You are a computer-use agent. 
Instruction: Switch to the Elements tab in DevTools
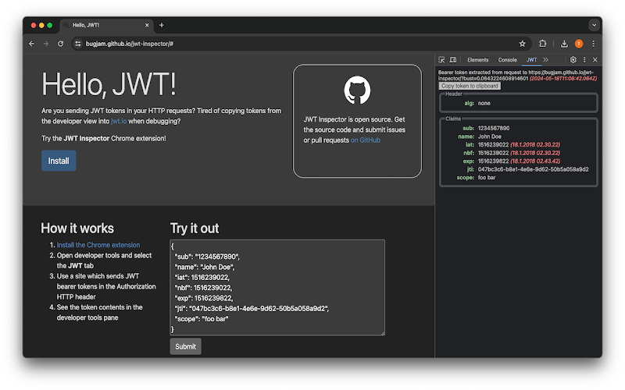[x=477, y=60]
